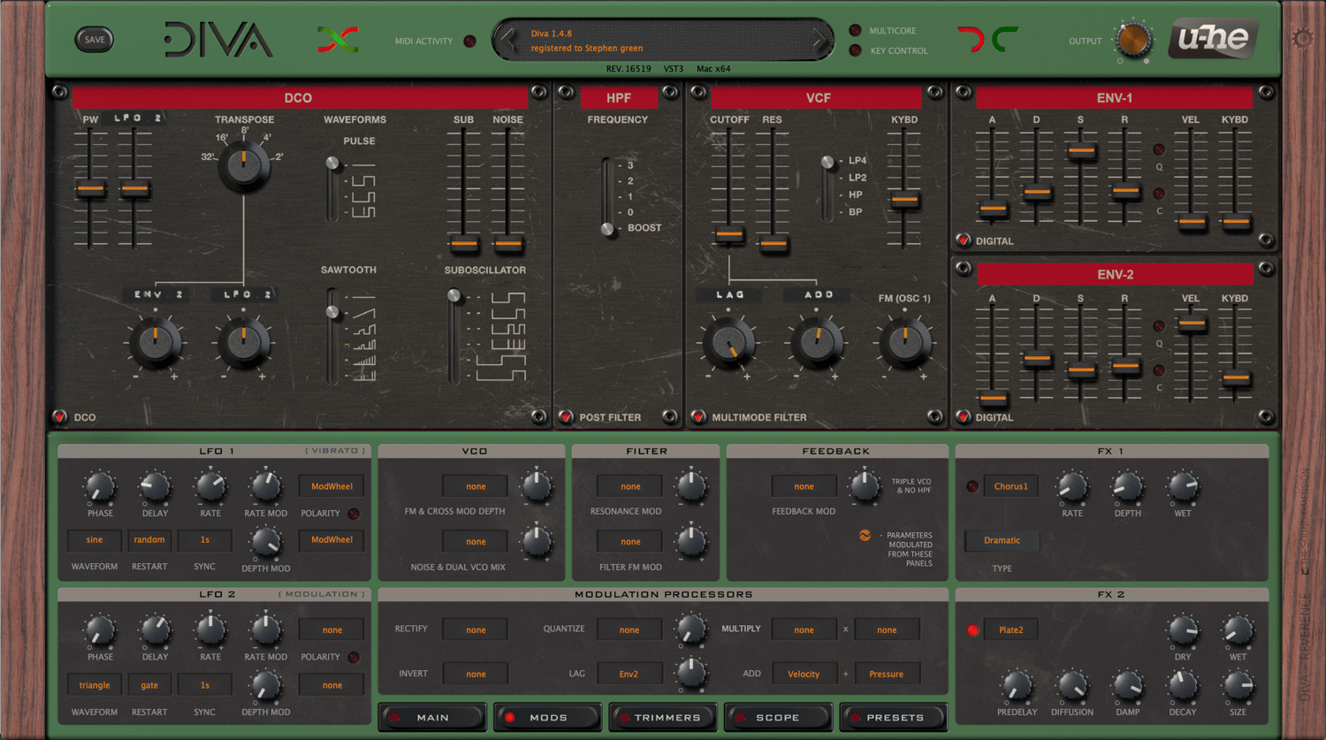
Task: Open the HPF module selector header
Action: (x=619, y=97)
